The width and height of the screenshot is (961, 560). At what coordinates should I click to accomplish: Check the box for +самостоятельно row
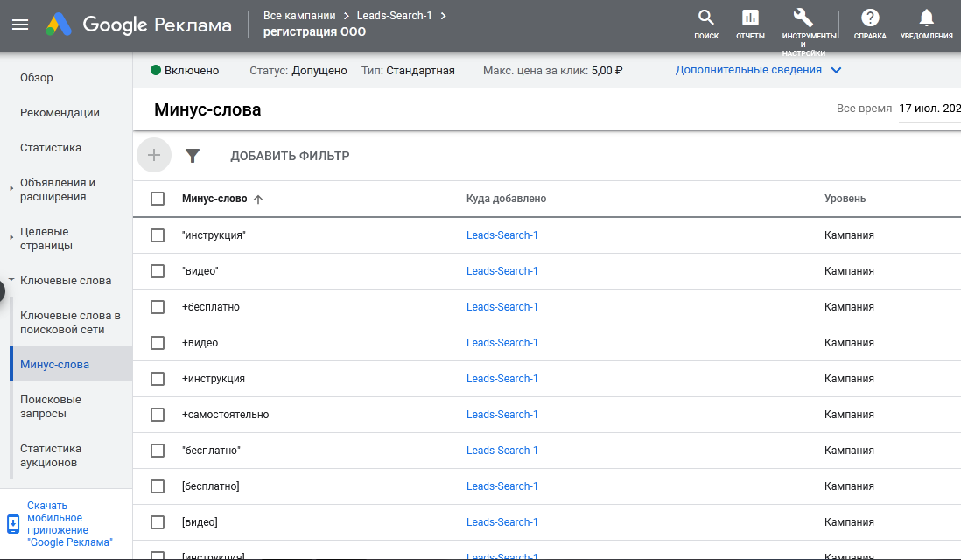coord(158,415)
